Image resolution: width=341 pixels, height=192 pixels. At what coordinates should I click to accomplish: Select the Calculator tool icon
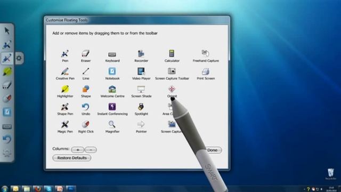(172, 53)
